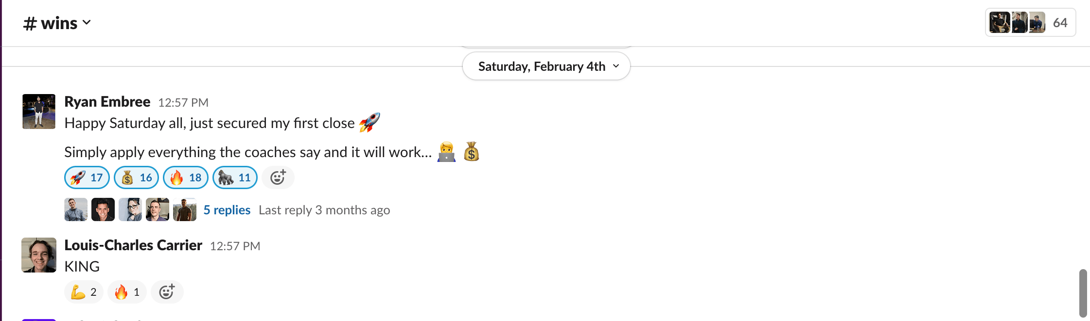Image resolution: width=1090 pixels, height=321 pixels.
Task: Toggle the flexed bicep reaction on KING
Action: (84, 292)
